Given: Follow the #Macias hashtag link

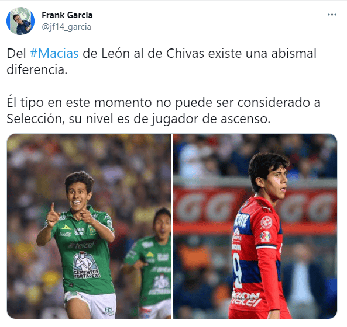Looking at the screenshot, I should 54,54.
